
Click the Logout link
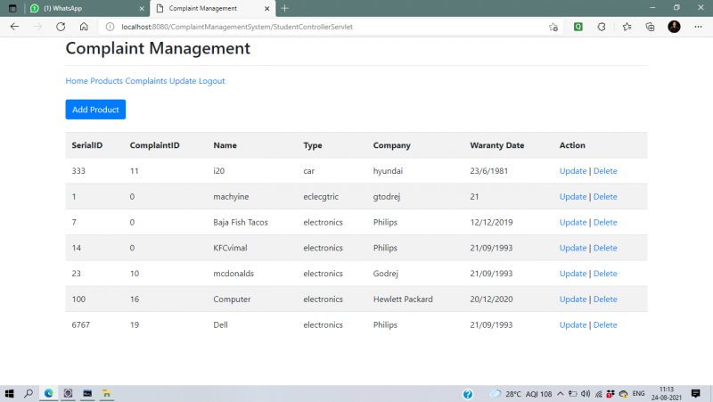(x=211, y=81)
